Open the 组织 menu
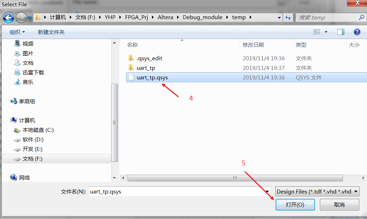The image size is (367, 219). click(17, 32)
